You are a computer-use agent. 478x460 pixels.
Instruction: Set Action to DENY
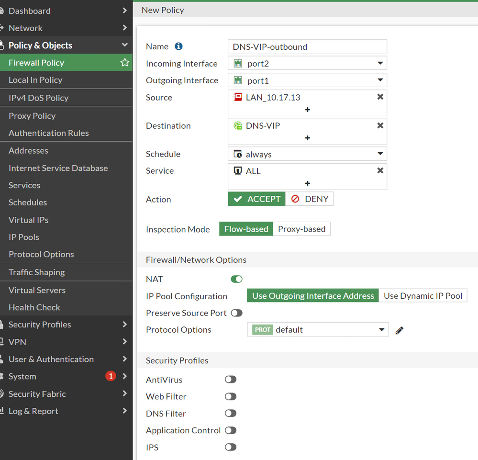tap(310, 199)
